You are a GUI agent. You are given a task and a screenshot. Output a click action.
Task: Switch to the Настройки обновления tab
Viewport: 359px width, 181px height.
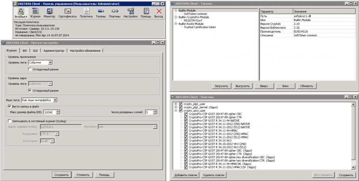[85, 51]
